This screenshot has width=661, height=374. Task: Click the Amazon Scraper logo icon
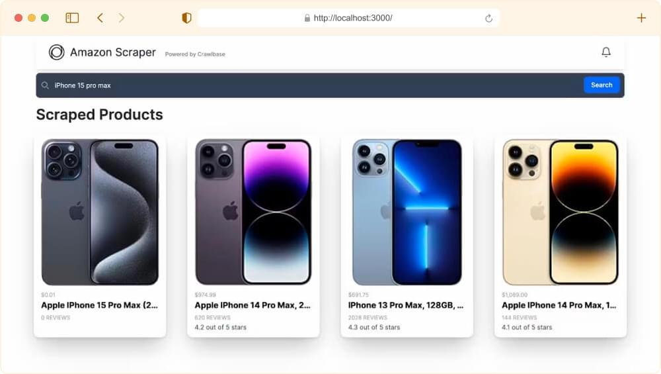coord(57,52)
